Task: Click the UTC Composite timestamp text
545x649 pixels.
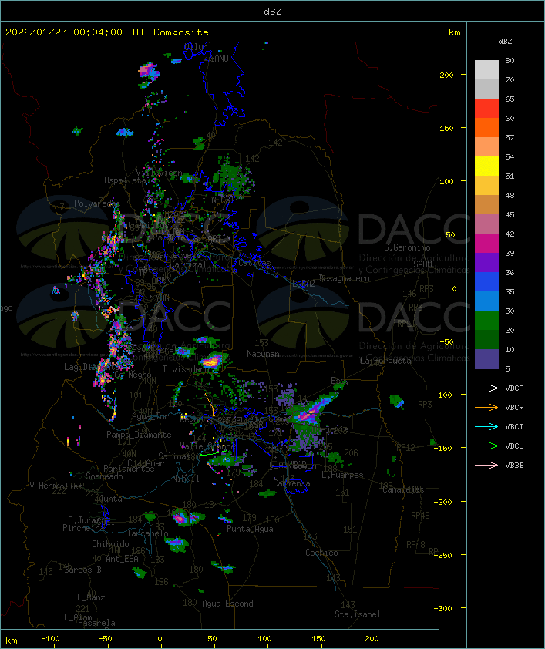Action: point(107,32)
